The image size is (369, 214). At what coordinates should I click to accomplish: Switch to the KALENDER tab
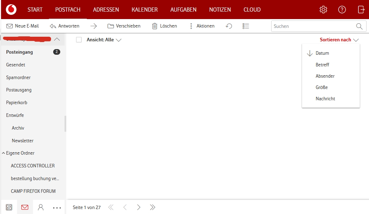(x=145, y=10)
